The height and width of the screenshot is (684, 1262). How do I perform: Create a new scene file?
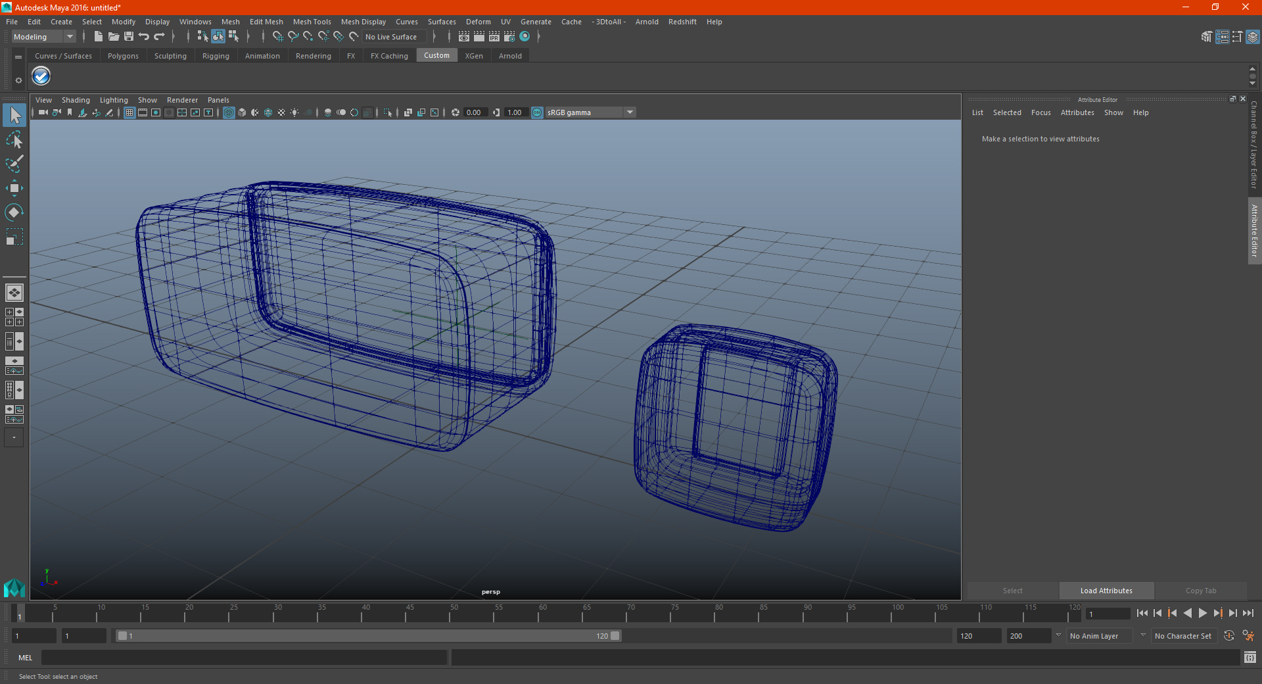[98, 37]
